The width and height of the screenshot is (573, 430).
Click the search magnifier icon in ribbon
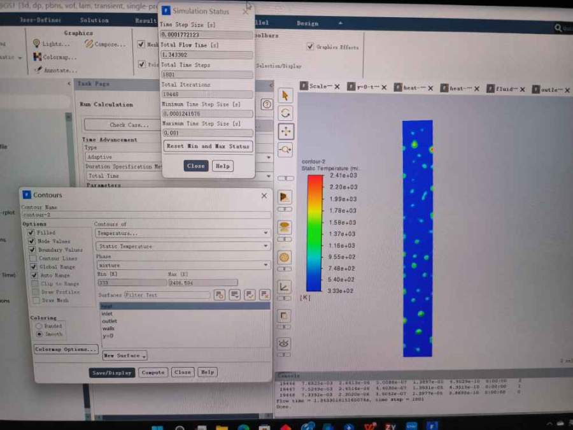click(x=558, y=28)
